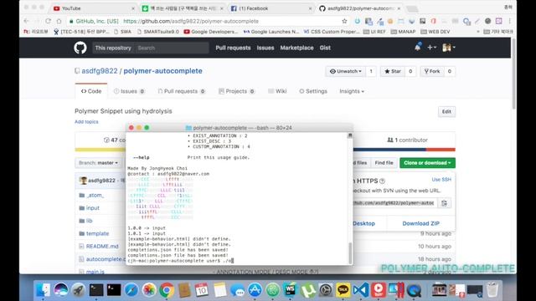
Task: Open the Trash in Dock
Action: tap(492, 290)
